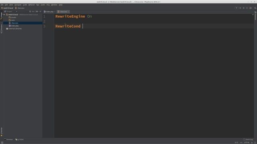Click the inspection status checkmark
Image resolution: width=257 pixels, height=144 pixels.
tap(253, 15)
